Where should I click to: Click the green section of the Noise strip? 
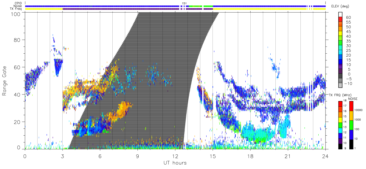click(201, 6)
